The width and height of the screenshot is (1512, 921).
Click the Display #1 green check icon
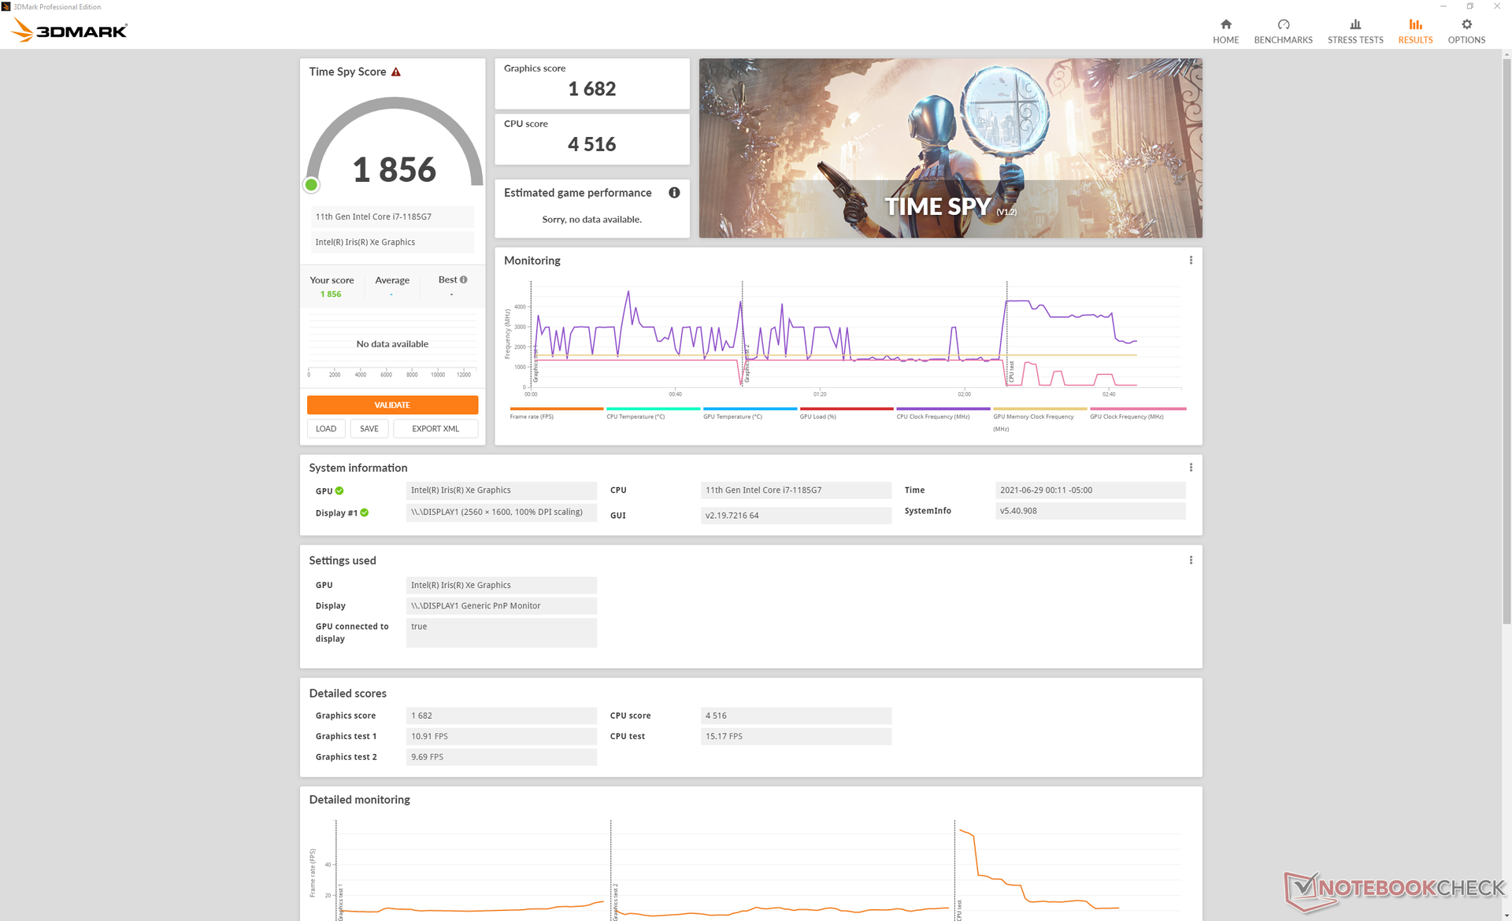click(365, 512)
